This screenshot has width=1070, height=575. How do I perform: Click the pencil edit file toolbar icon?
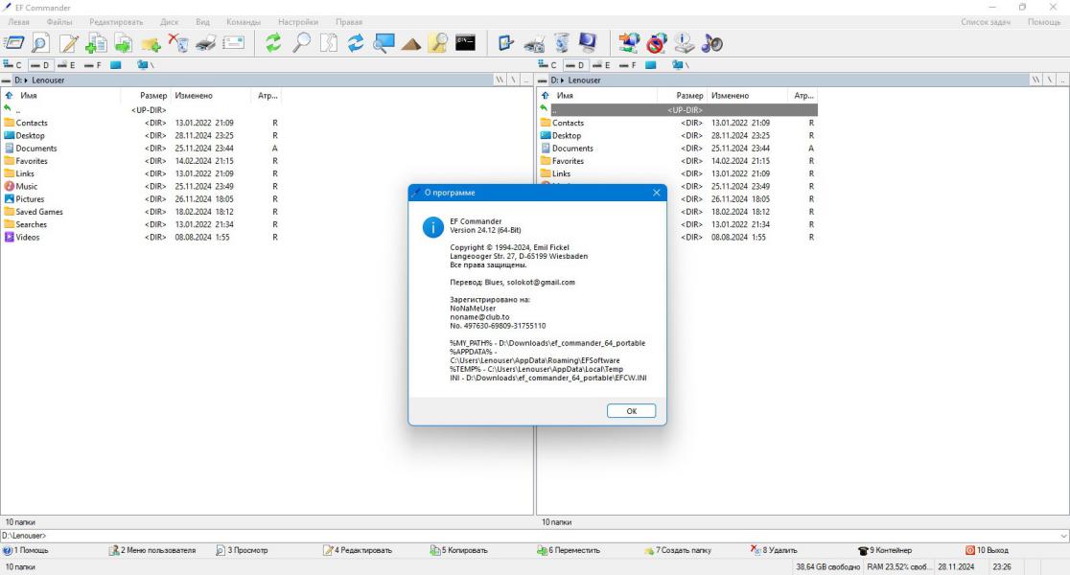click(68, 44)
